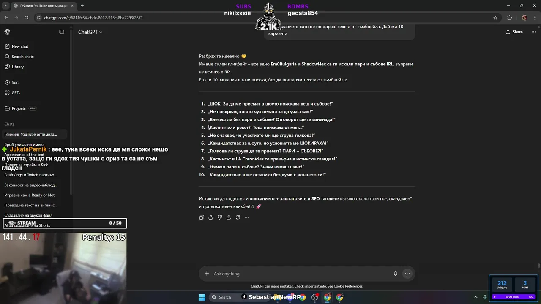Image resolution: width=541 pixels, height=304 pixels.
Task: Open the conversation options three-dot menu
Action: (534, 32)
